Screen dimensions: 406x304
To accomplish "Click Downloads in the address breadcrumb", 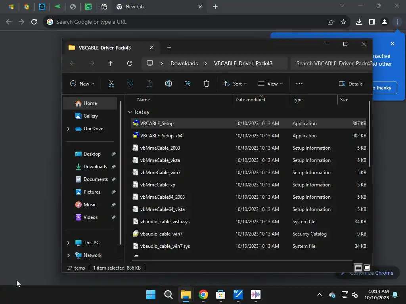I will [x=184, y=63].
